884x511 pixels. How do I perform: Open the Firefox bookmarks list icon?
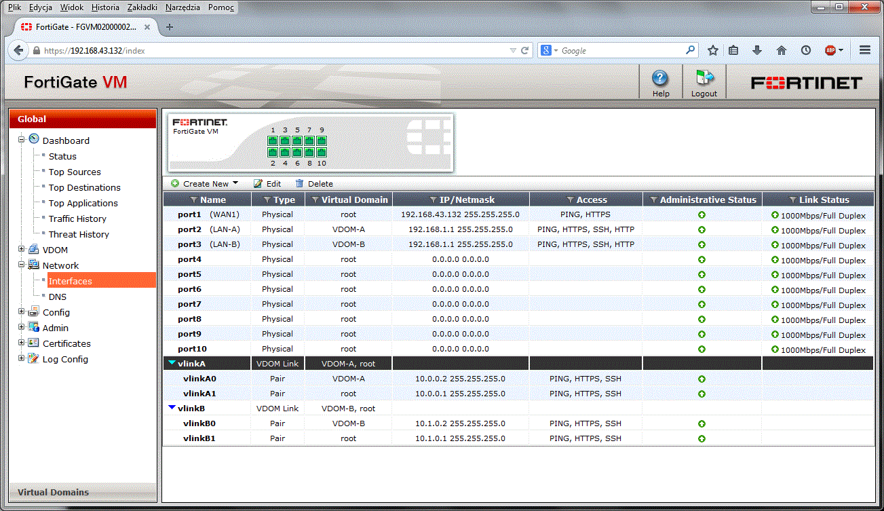pyautogui.click(x=733, y=50)
